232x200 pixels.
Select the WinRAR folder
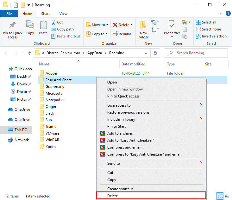[x=50, y=140]
